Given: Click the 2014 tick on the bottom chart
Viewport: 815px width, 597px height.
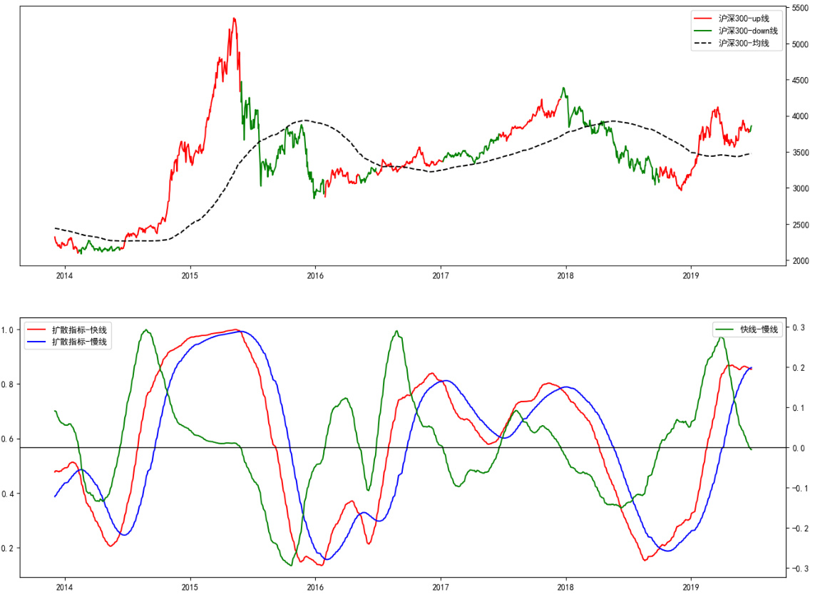Looking at the screenshot, I should coord(64,587).
